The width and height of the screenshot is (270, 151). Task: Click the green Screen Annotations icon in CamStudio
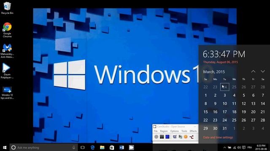(180, 137)
